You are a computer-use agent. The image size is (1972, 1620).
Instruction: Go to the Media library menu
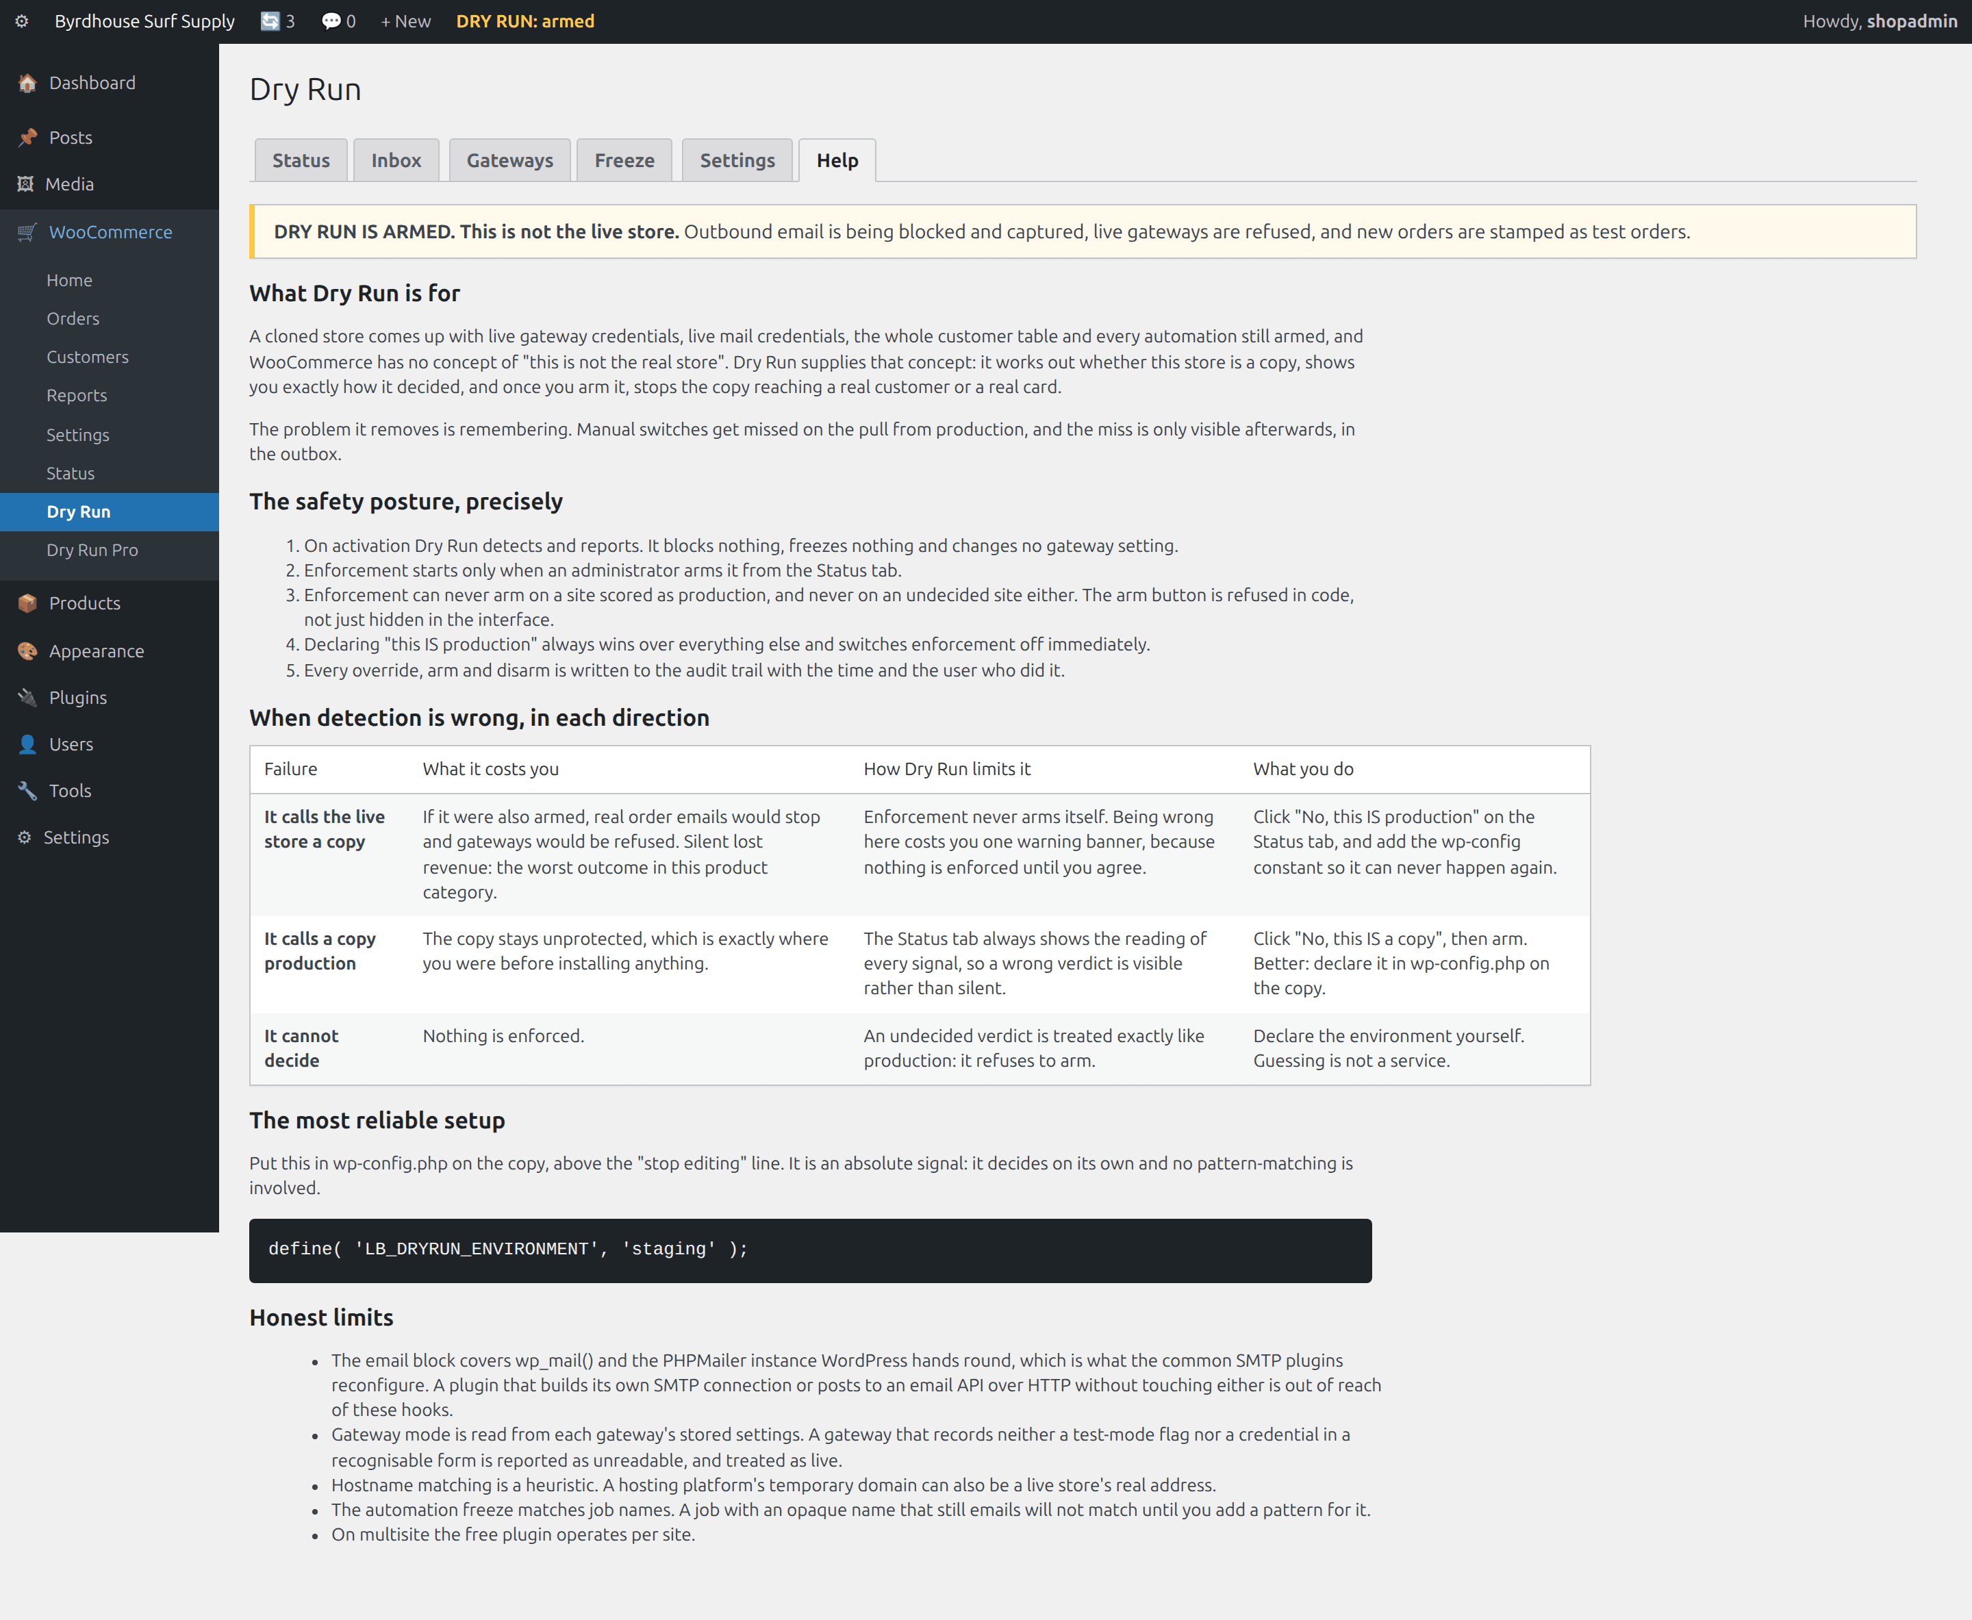[x=109, y=183]
